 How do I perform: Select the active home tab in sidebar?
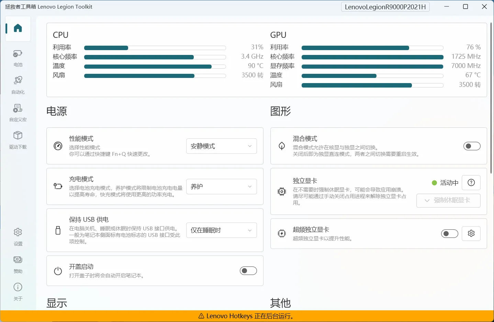[x=18, y=28]
